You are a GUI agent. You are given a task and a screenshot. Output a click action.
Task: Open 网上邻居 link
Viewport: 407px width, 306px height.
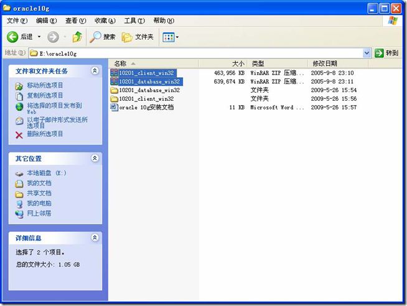(39, 213)
